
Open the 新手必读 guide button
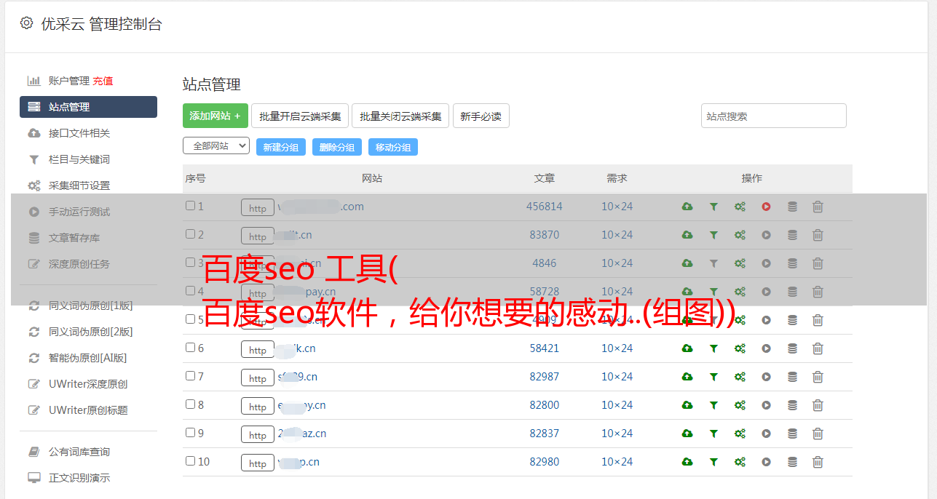click(481, 116)
